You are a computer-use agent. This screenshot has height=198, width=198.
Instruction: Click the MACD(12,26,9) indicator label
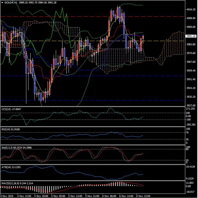coord(11,183)
